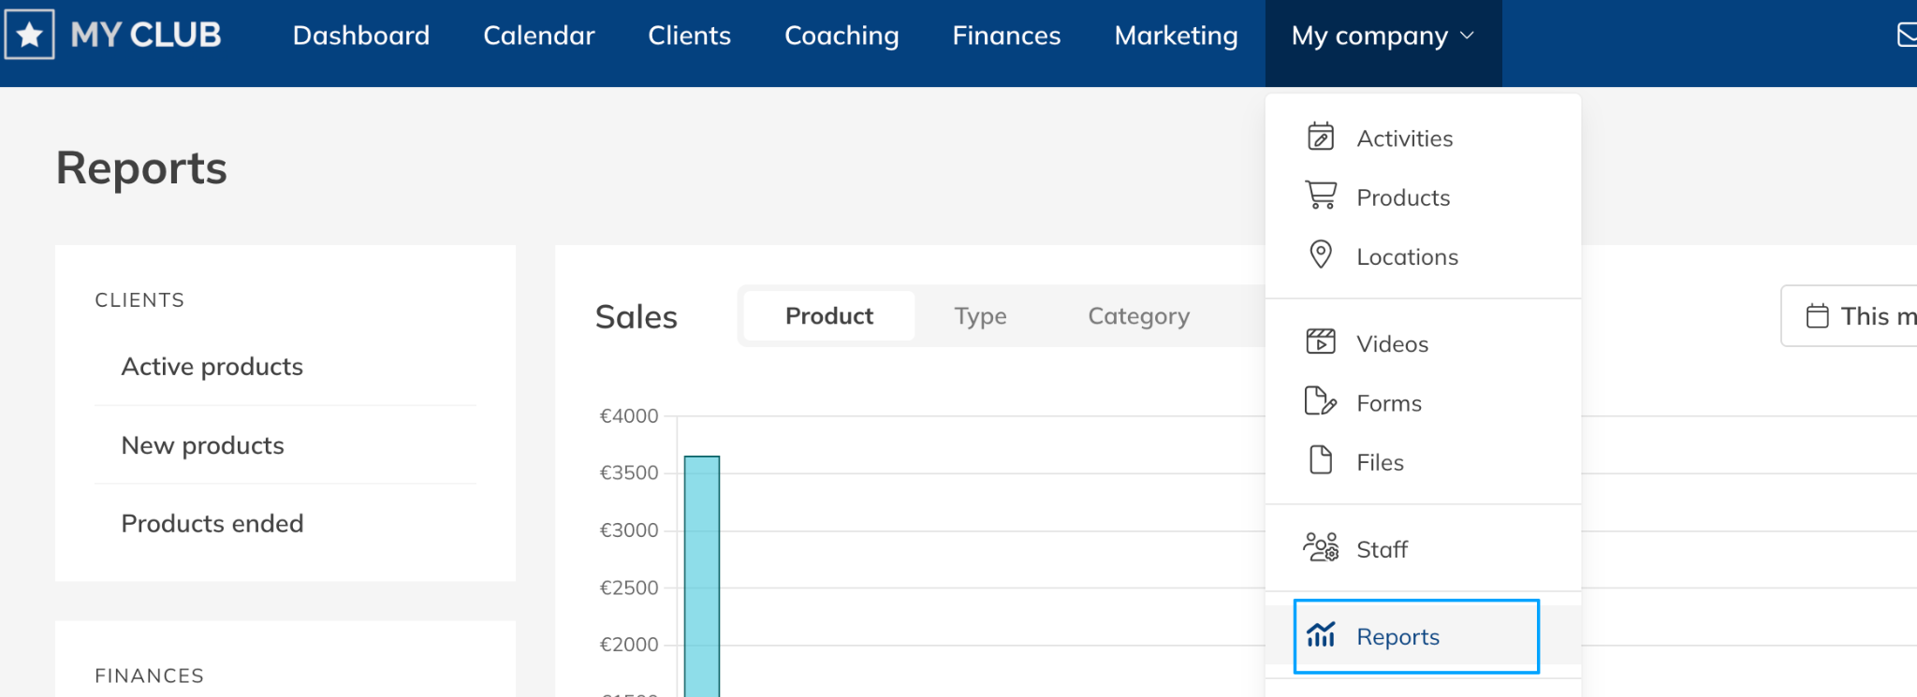
Task: Click the Reports chart icon
Action: pyautogui.click(x=1320, y=635)
